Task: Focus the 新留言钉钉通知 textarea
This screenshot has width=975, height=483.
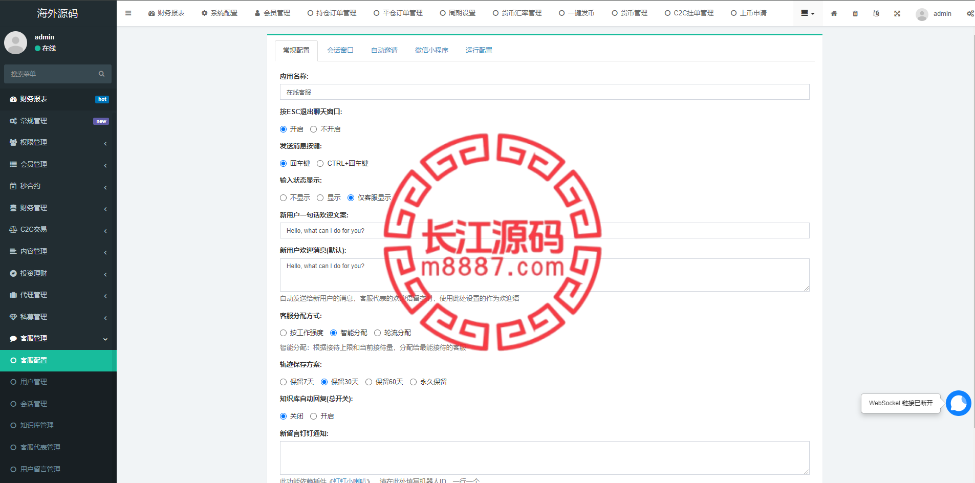Action: tap(545, 458)
